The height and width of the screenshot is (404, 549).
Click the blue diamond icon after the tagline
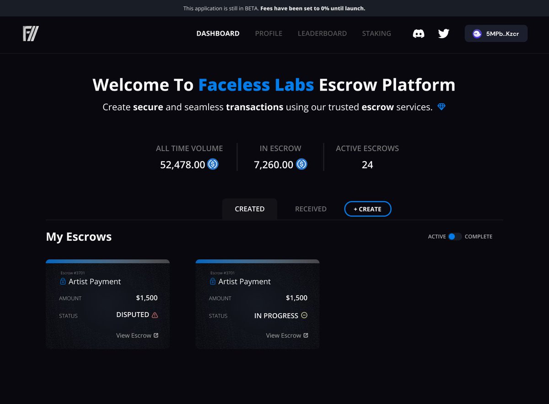point(441,107)
